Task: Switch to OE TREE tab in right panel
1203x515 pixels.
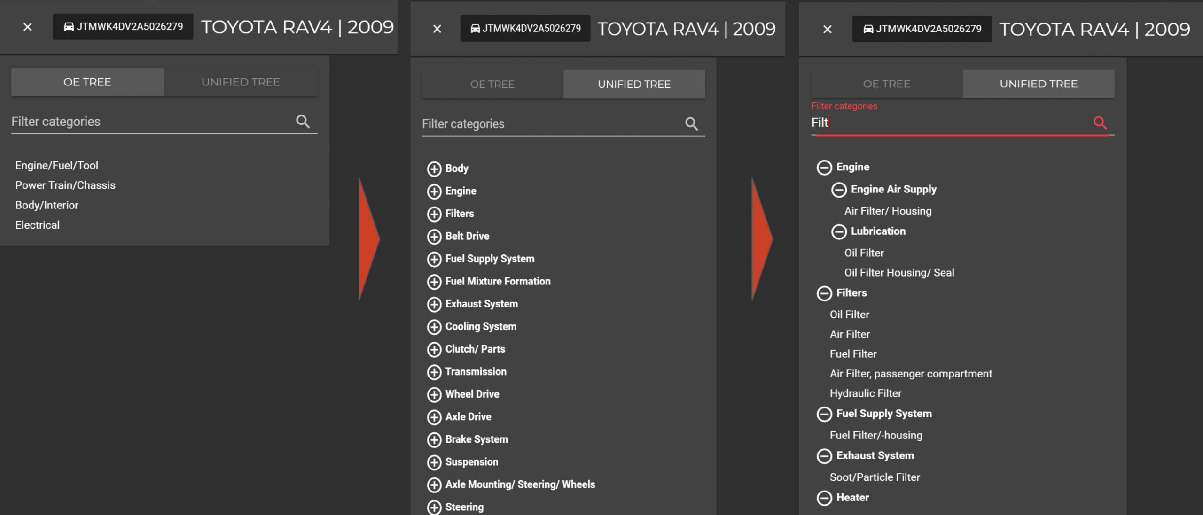Action: click(x=887, y=84)
